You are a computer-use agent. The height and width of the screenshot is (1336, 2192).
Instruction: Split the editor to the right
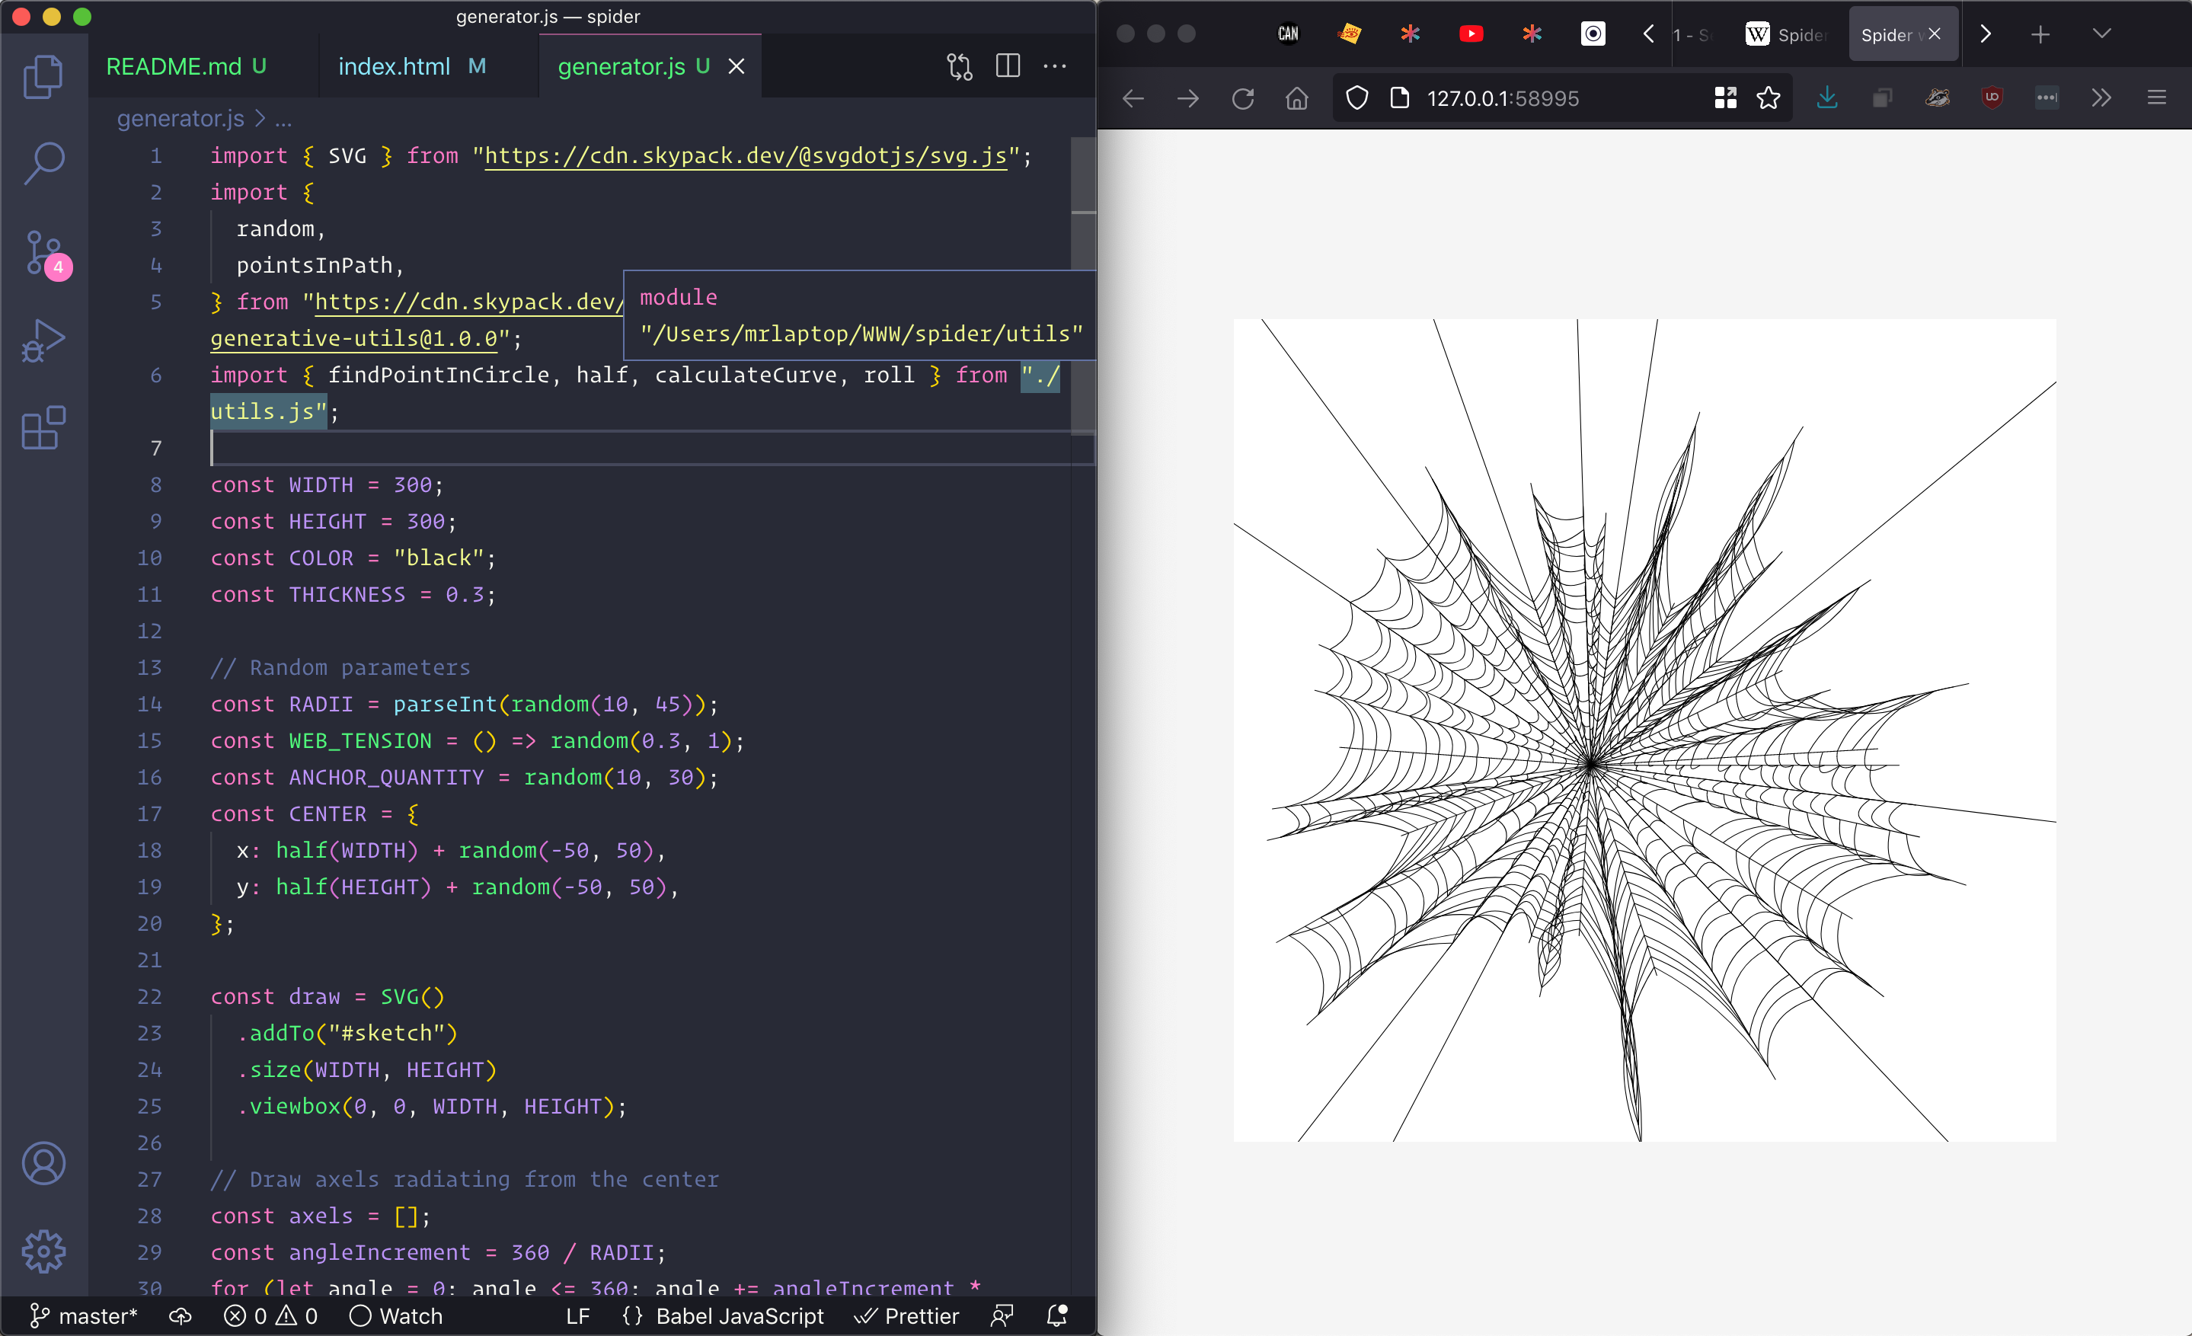[1008, 66]
